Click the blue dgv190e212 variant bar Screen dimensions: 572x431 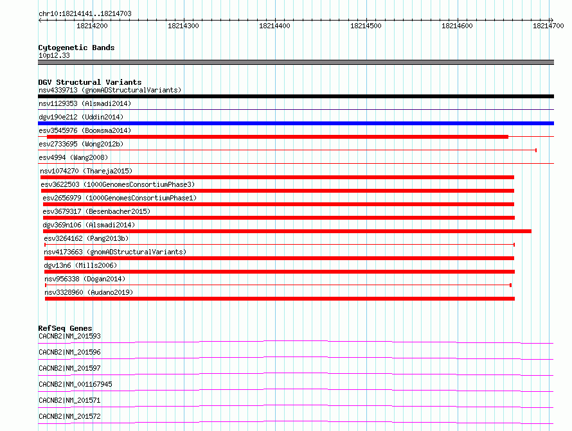pos(296,123)
